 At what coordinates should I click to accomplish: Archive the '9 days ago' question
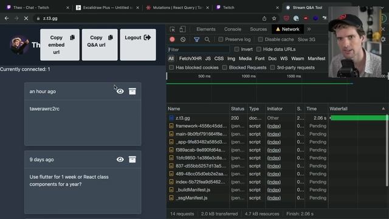point(133,159)
